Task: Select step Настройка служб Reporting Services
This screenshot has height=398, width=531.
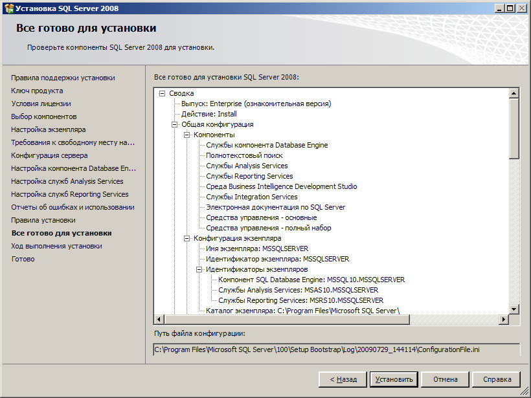Action: [70, 194]
